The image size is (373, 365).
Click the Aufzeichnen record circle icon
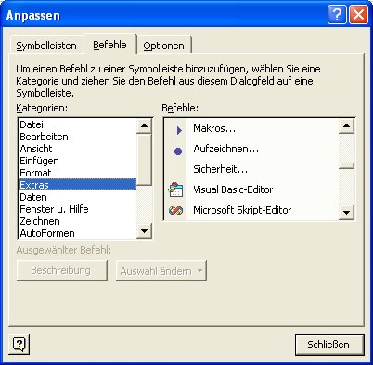(x=178, y=151)
